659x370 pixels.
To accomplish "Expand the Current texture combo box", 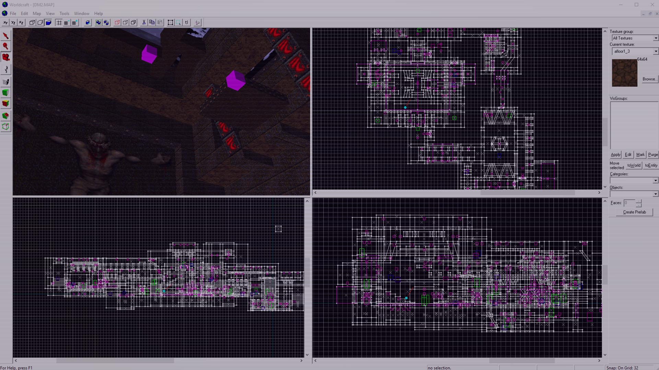I will (656, 51).
